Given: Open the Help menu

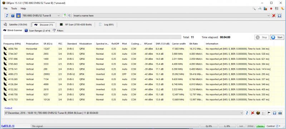Looking at the screenshot, I should click(23, 9).
